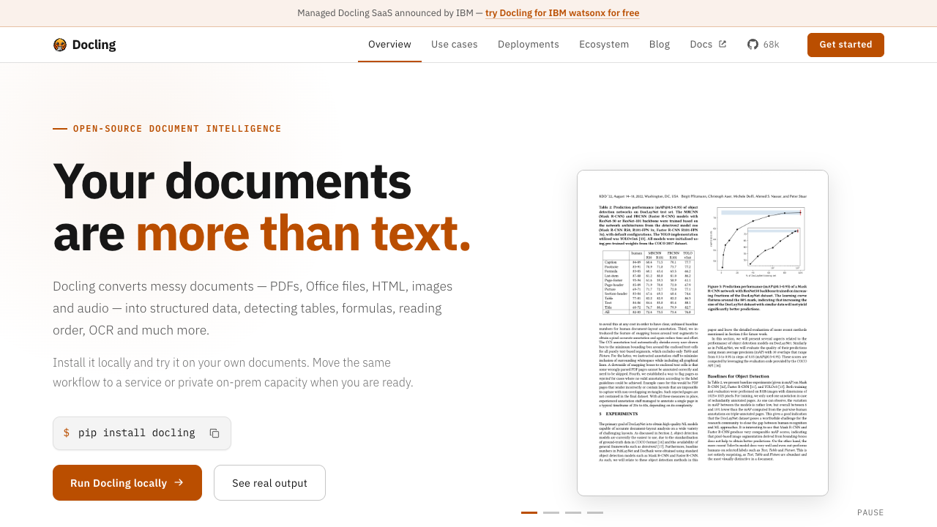
Task: Click the Docling duck logo icon
Action: click(x=60, y=45)
